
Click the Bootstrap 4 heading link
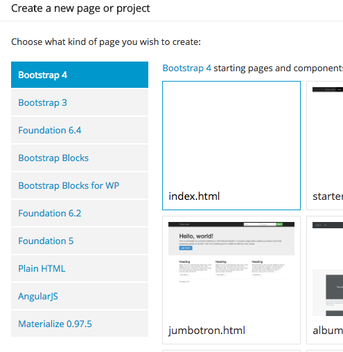[187, 68]
